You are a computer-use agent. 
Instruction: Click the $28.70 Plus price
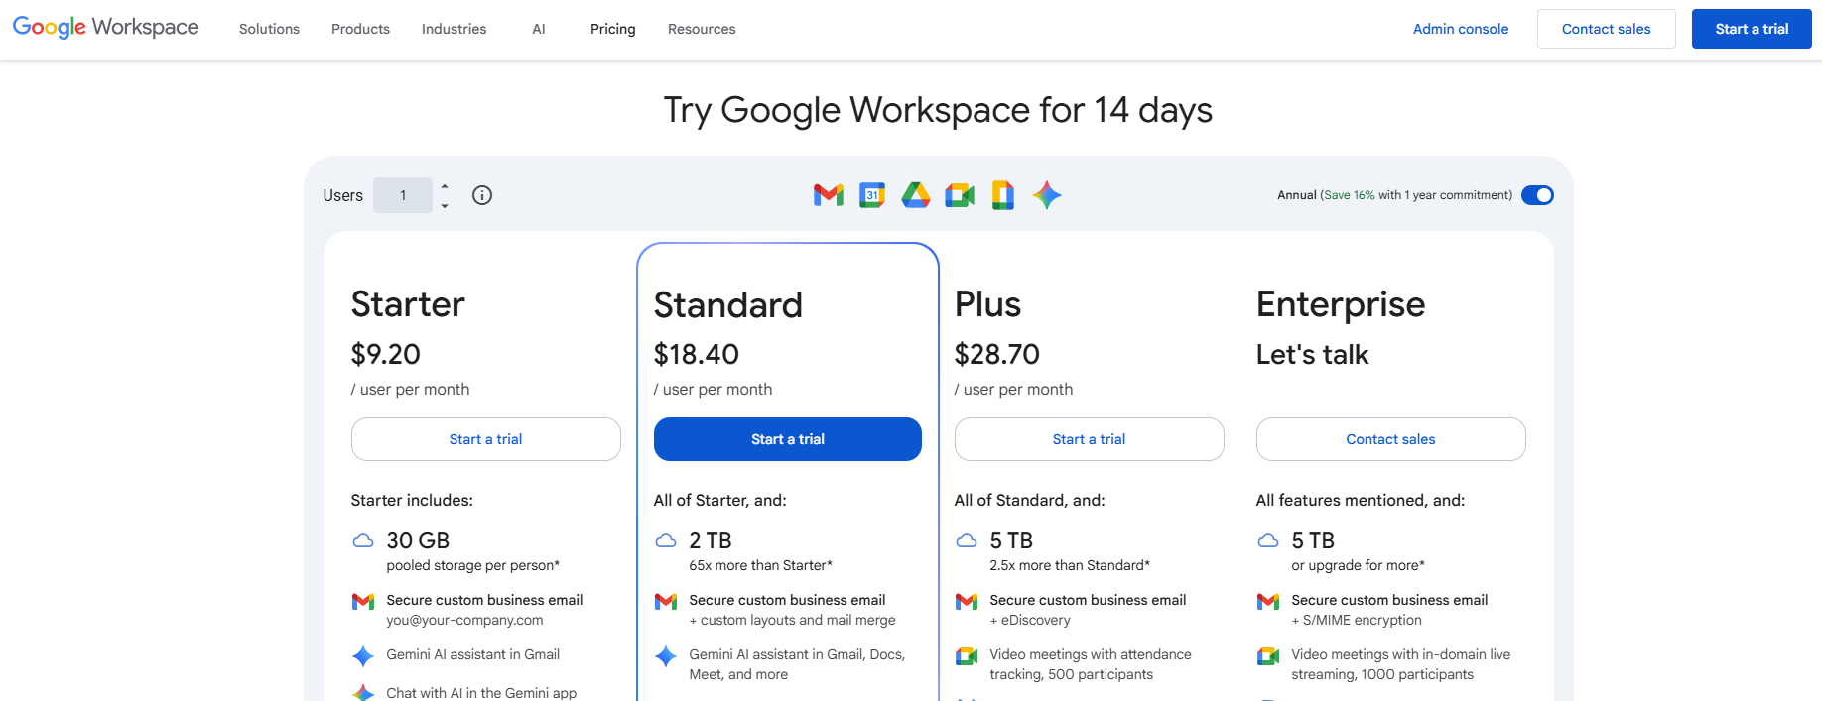click(x=997, y=354)
